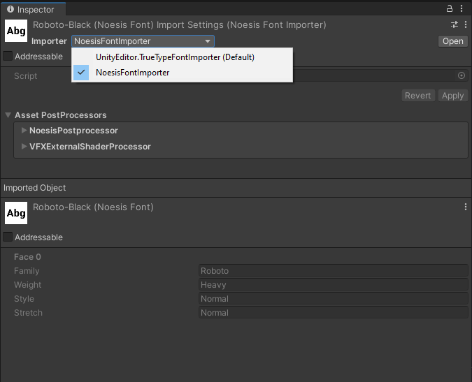Open the Imported Object header's three-dot menu
The width and height of the screenshot is (472, 382).
point(465,207)
